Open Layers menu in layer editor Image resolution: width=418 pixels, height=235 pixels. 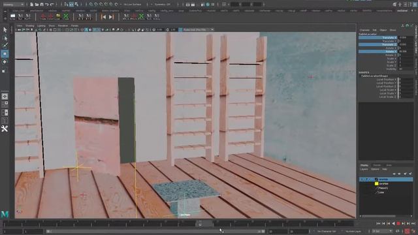click(x=364, y=169)
